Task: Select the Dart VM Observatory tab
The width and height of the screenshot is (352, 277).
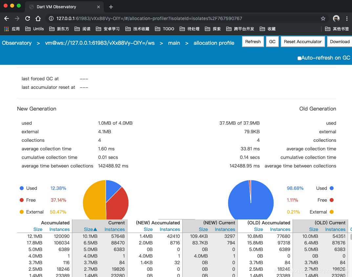Action: point(64,7)
